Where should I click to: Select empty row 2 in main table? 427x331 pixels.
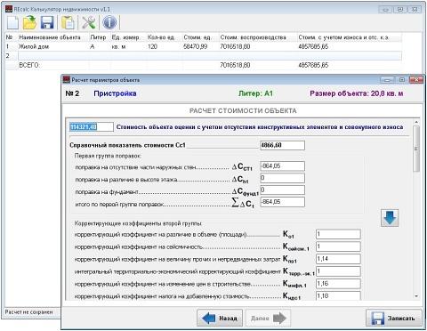[204, 56]
